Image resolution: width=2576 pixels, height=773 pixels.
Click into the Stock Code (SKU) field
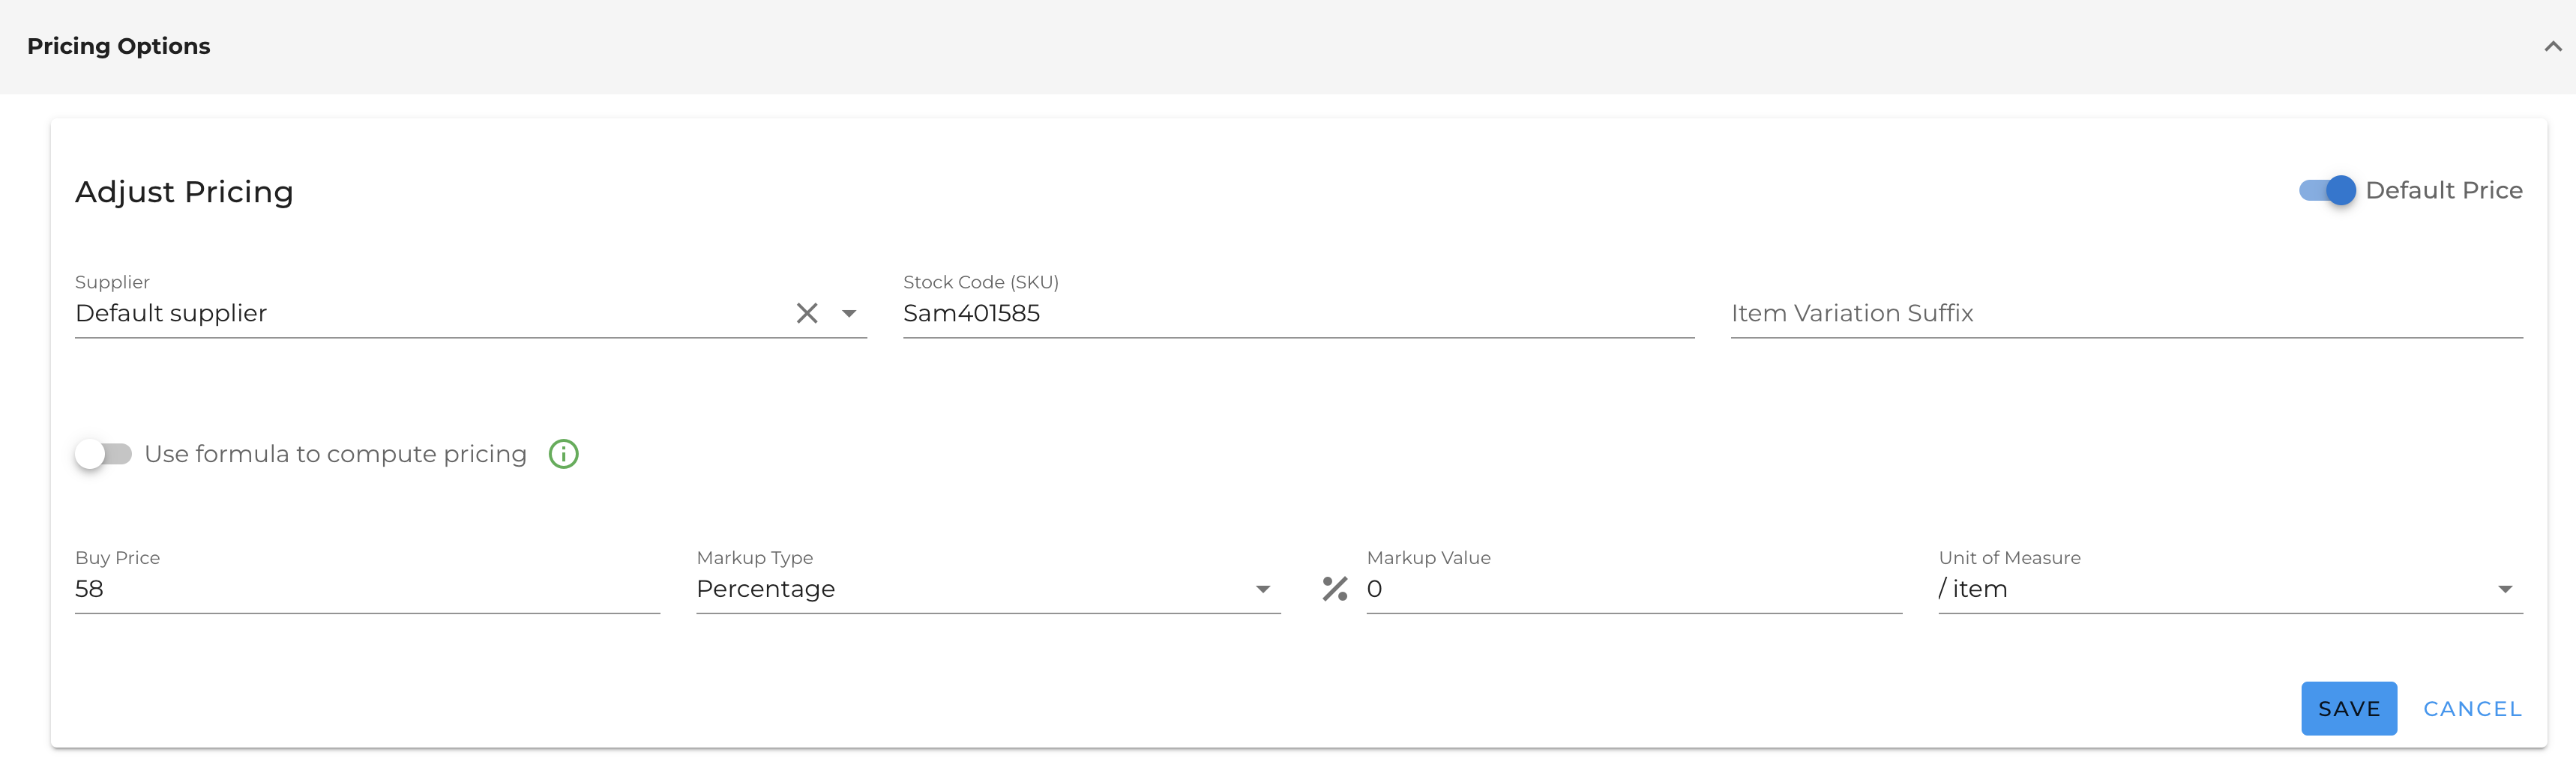(x=1297, y=314)
